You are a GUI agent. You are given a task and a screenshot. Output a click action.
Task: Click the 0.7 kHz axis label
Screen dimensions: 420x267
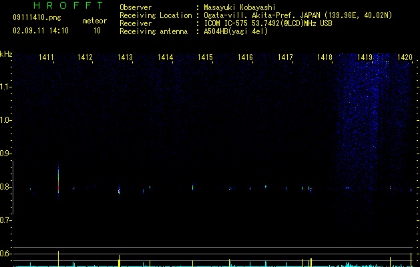[5, 220]
